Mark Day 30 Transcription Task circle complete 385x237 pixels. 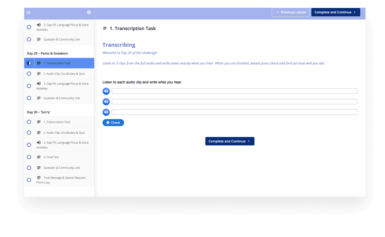[29, 122]
